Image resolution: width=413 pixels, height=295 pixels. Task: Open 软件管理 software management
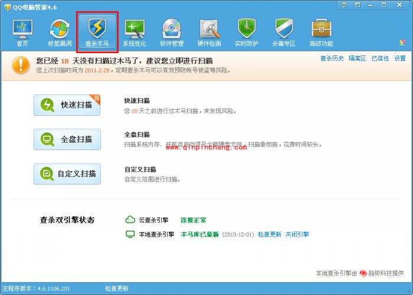(x=172, y=33)
